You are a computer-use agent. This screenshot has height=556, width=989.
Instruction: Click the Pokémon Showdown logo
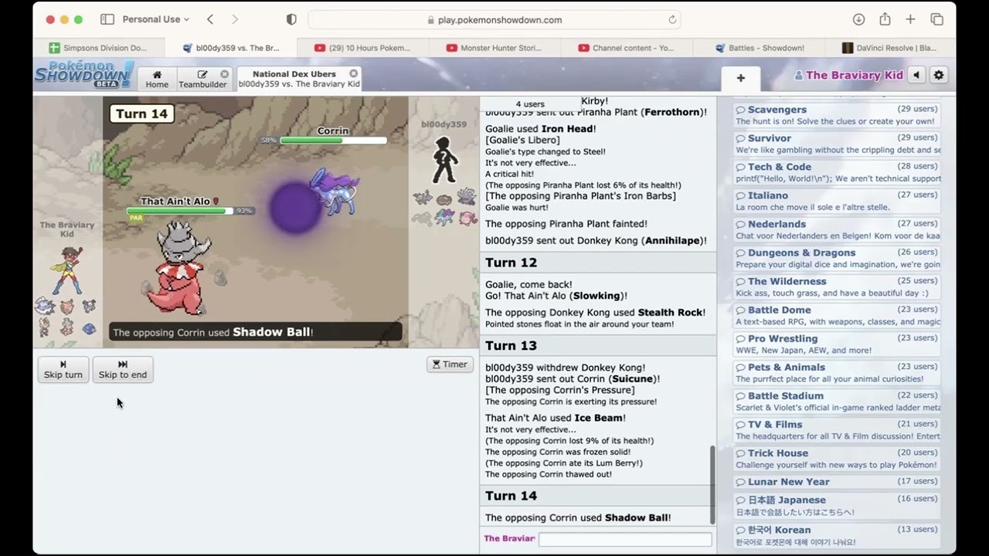(84, 75)
